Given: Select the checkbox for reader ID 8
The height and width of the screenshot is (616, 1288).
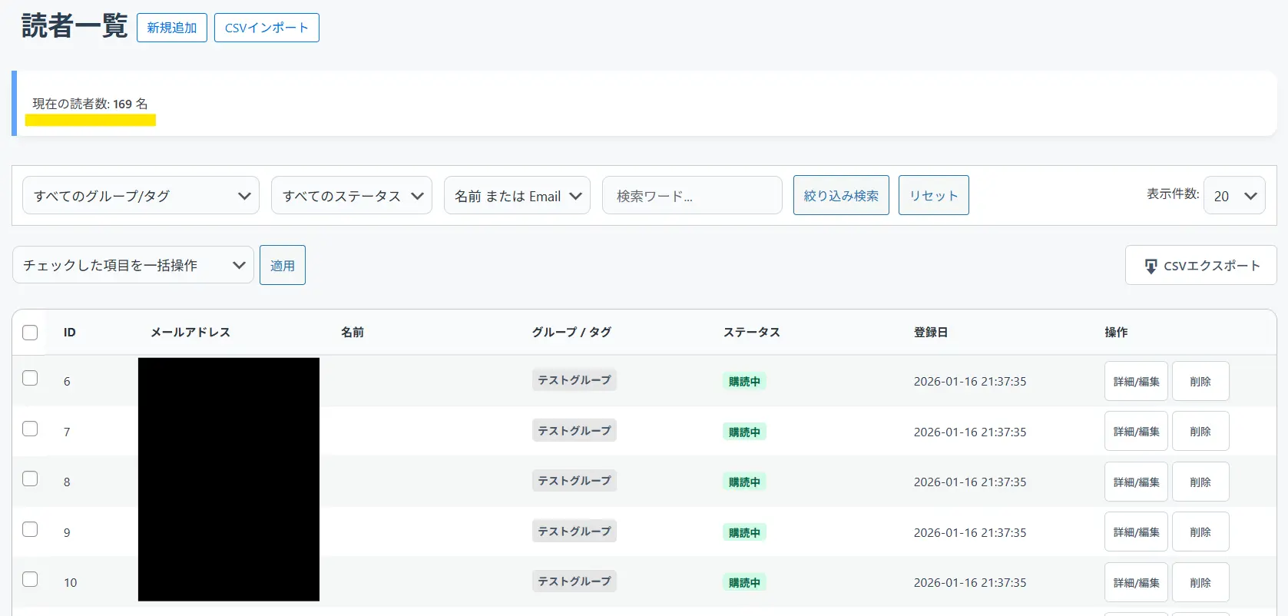Looking at the screenshot, I should pos(30,479).
